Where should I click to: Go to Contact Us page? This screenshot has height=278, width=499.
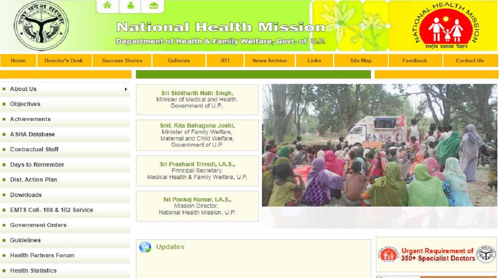(x=470, y=61)
